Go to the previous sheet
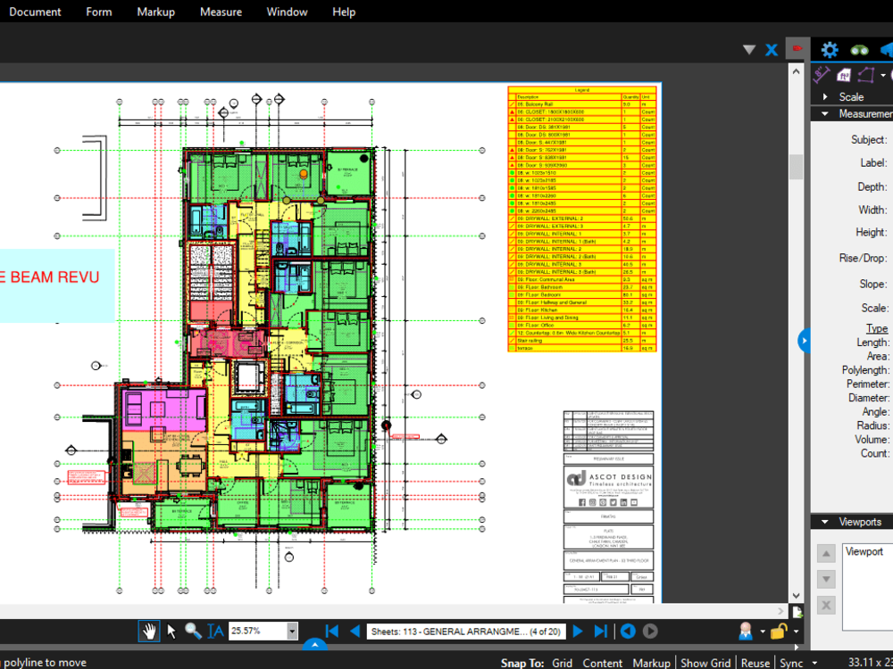This screenshot has height=669, width=893. tap(355, 631)
